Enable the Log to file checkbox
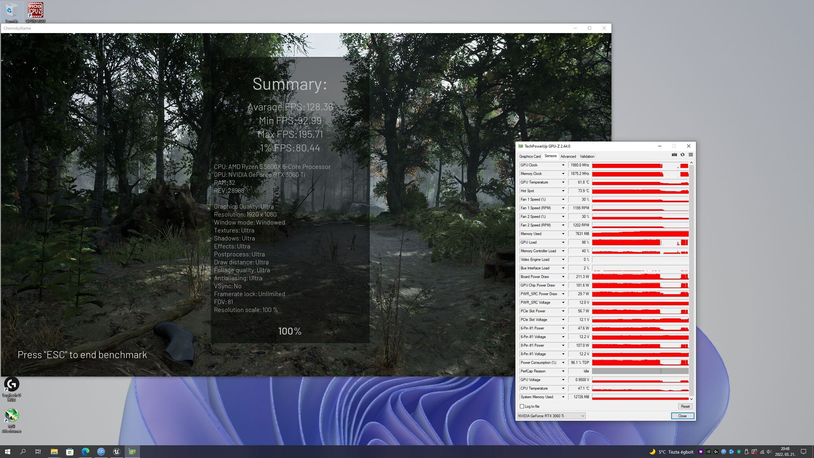Screen dimensions: 814x458 click(x=522, y=406)
